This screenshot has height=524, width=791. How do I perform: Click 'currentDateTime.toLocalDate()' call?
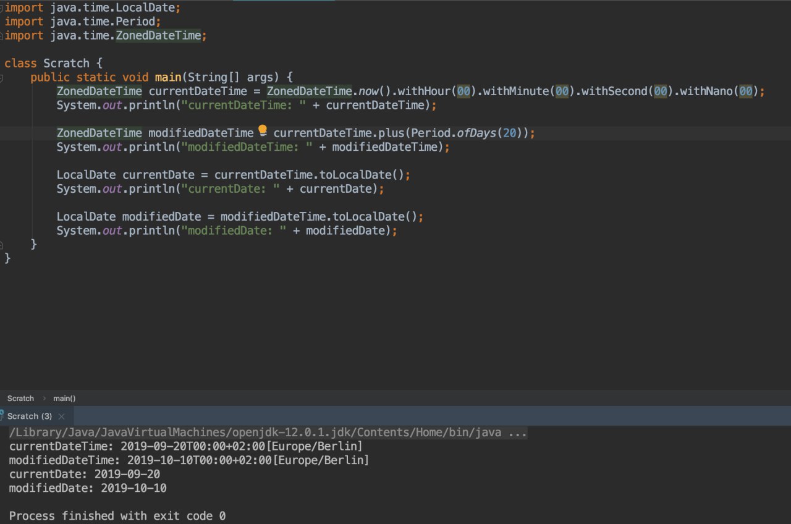click(x=309, y=175)
